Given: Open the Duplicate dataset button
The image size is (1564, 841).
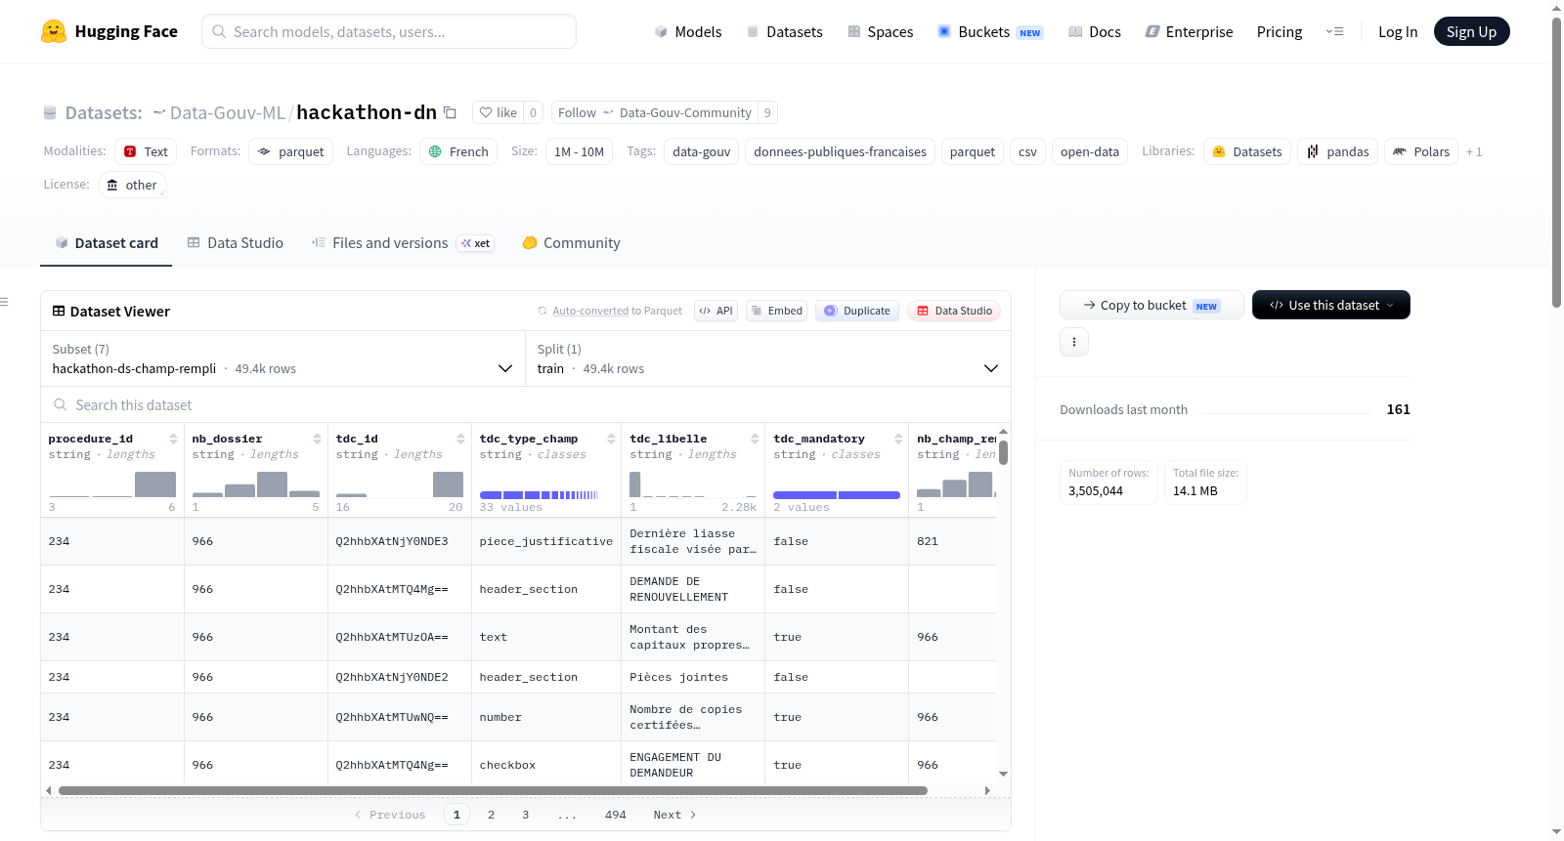Looking at the screenshot, I should (x=857, y=311).
